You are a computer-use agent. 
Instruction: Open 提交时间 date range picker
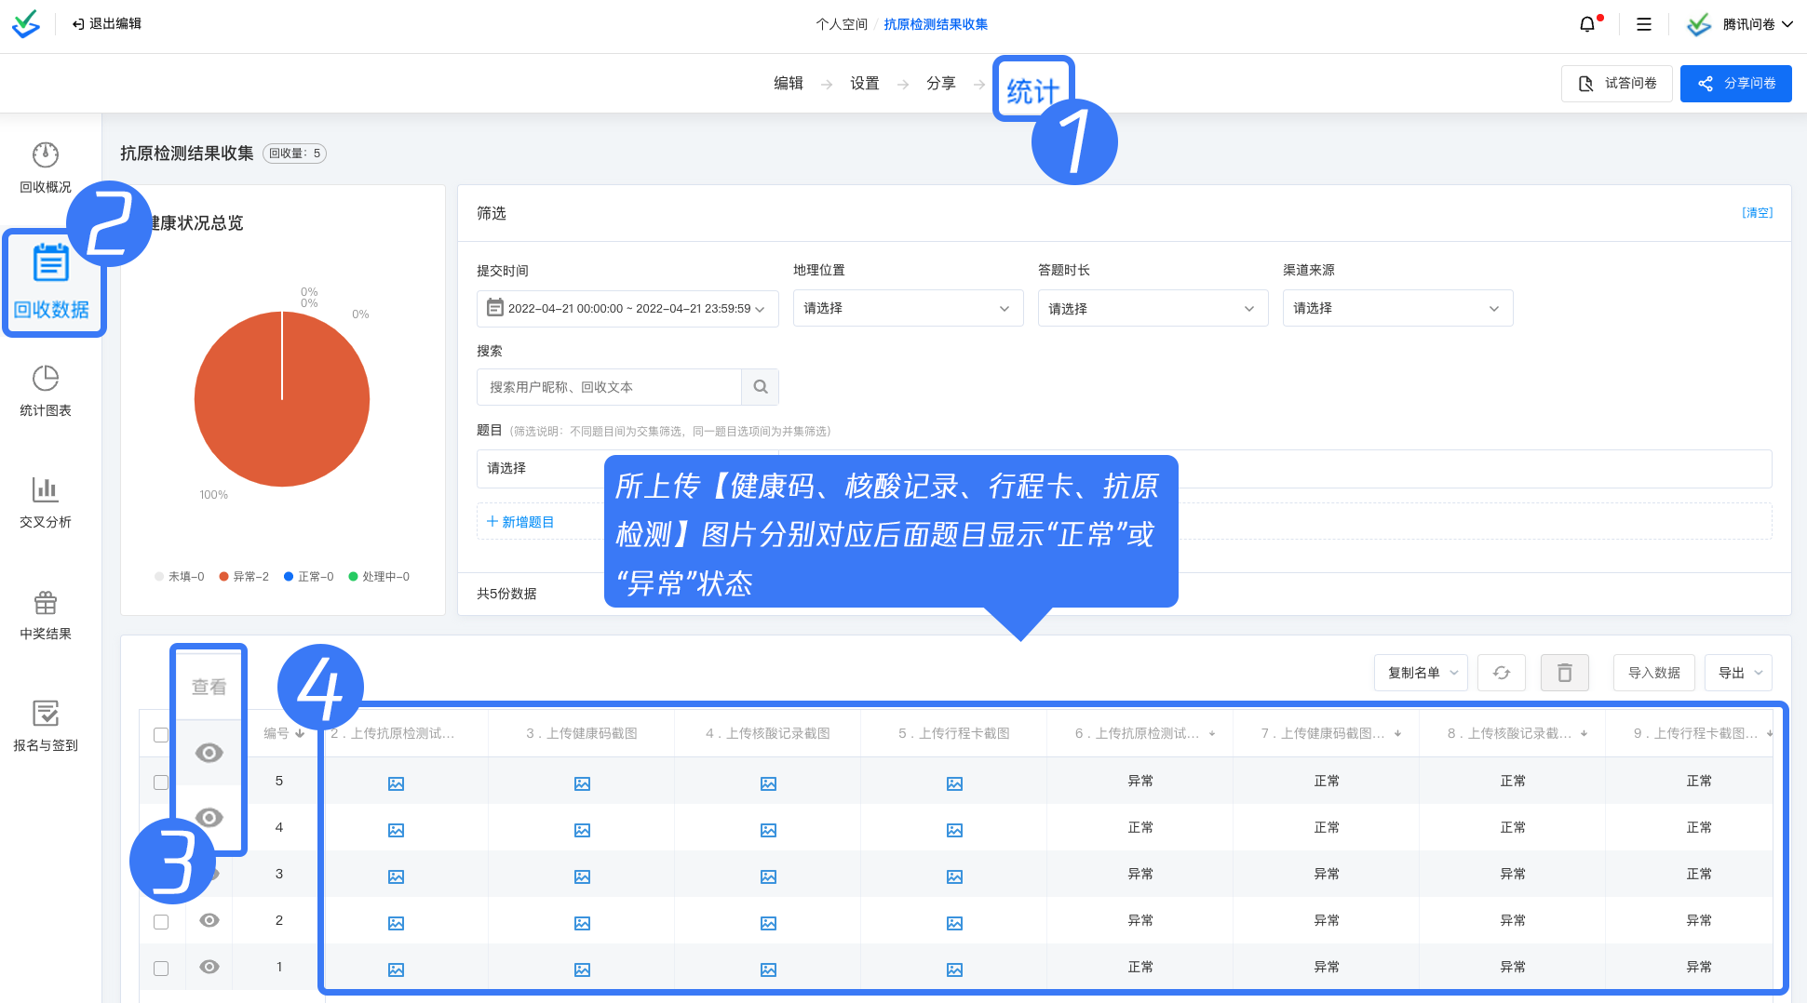(627, 308)
